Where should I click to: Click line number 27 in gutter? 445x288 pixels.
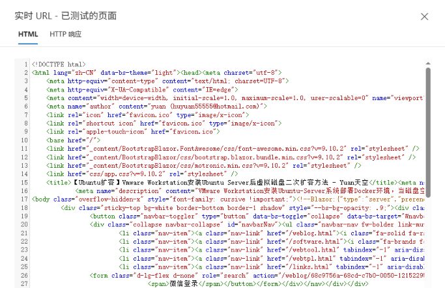click(x=24, y=283)
